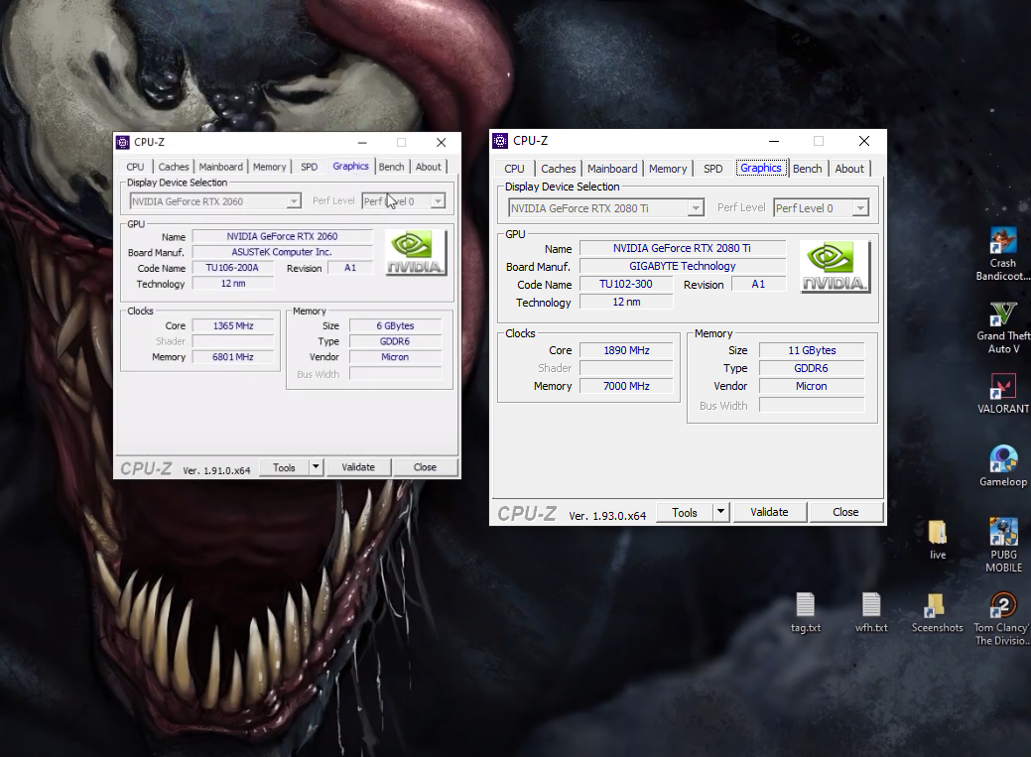Click the NVIDIA GeForce RTX 2060 name field
The height and width of the screenshot is (757, 1031).
click(282, 236)
